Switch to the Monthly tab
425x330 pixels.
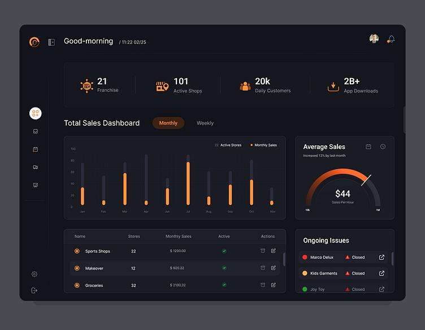[x=168, y=123]
